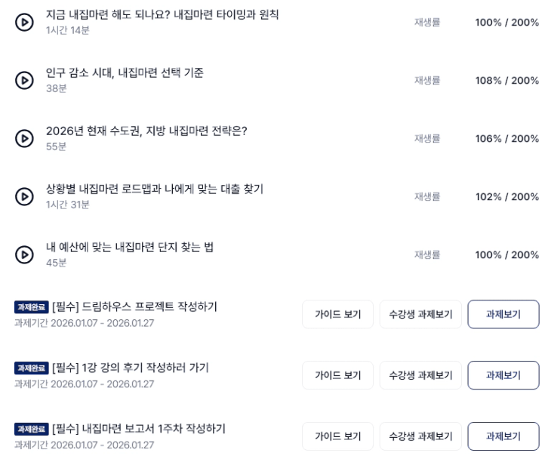The image size is (548, 465).
Task: Open lecture title 내 예산에 맞는 내집마련 단지 찾는 법
Action: pyautogui.click(x=130, y=248)
